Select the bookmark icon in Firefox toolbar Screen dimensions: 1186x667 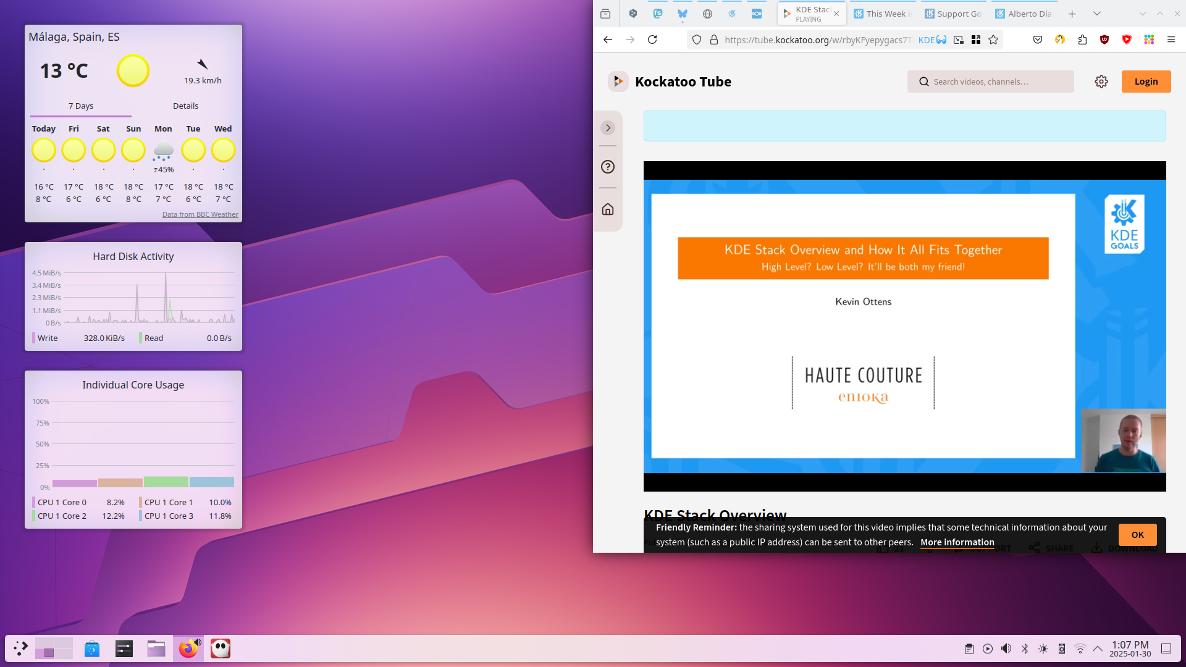[994, 39]
